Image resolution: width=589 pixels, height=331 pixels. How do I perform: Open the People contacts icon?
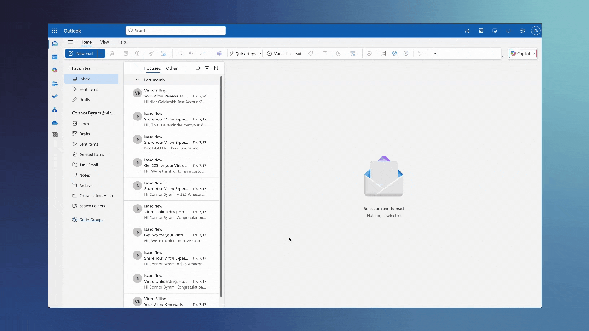(55, 84)
